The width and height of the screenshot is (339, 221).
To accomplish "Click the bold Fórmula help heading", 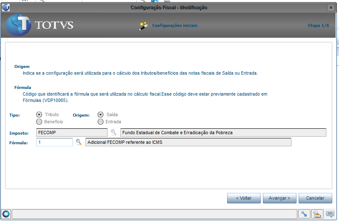I will pyautogui.click(x=23, y=88).
